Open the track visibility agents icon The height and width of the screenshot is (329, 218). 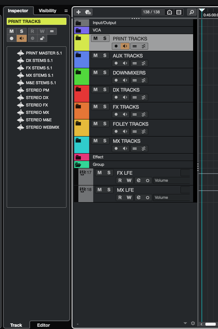click(x=169, y=12)
